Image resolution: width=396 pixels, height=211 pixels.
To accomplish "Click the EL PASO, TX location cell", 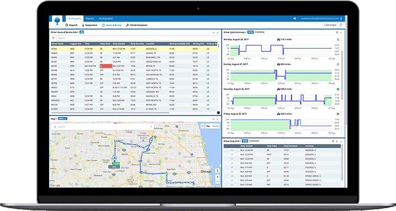I will 151,109.
